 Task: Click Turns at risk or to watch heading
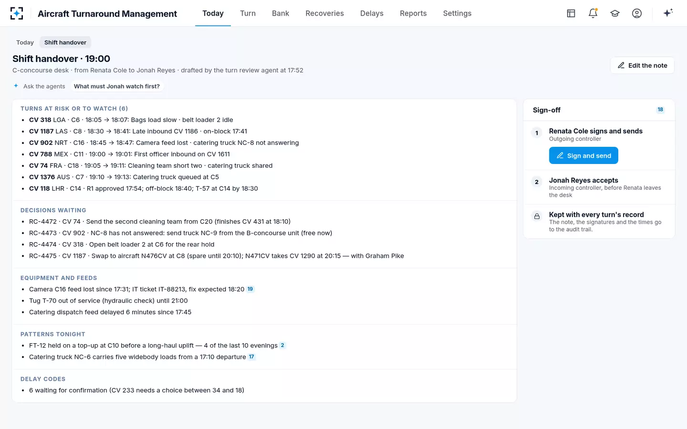pyautogui.click(x=74, y=109)
